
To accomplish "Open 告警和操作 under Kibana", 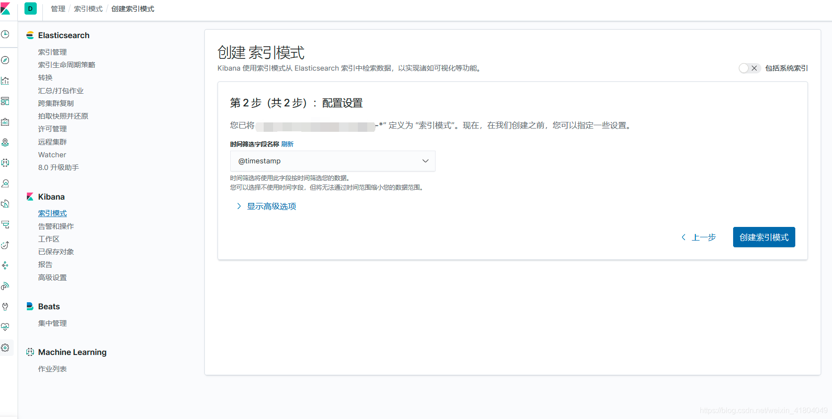I will [56, 226].
